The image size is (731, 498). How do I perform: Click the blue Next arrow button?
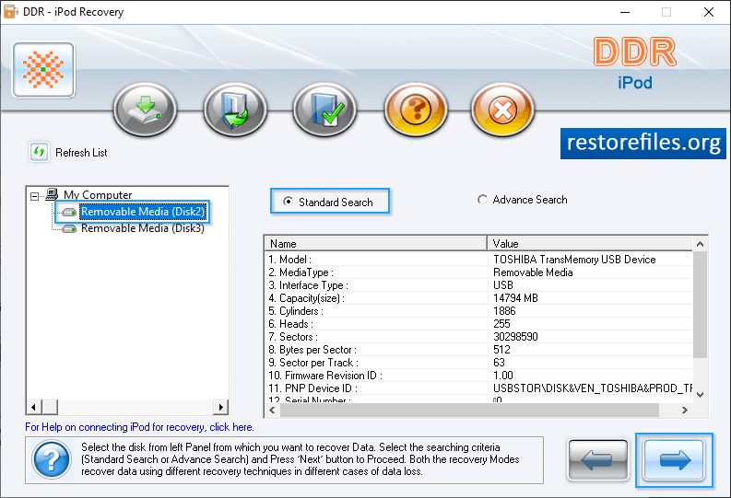click(x=674, y=460)
